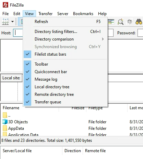Click the binoculars search toolbar icon
This screenshot has width=143, height=159.
point(139,22)
